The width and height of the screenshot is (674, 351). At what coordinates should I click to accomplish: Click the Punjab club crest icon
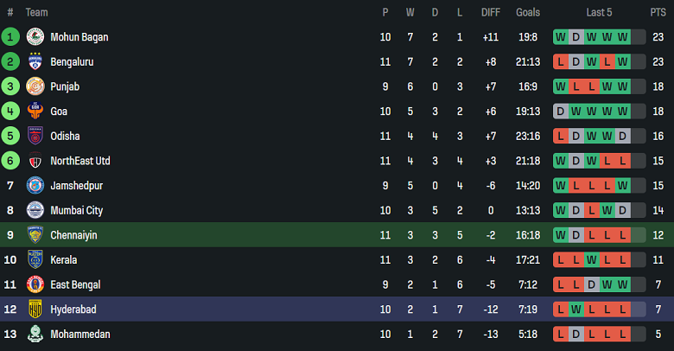click(x=35, y=86)
